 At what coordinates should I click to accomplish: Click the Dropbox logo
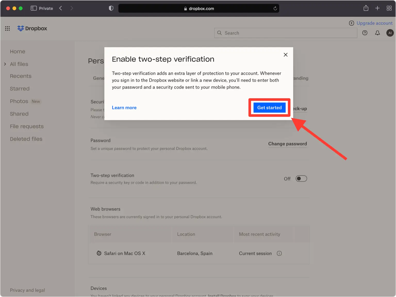pyautogui.click(x=32, y=28)
